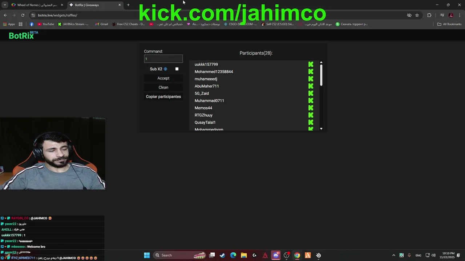This screenshot has width=465, height=261.
Task: Click the eye-off icon in the address bar
Action: [409, 15]
